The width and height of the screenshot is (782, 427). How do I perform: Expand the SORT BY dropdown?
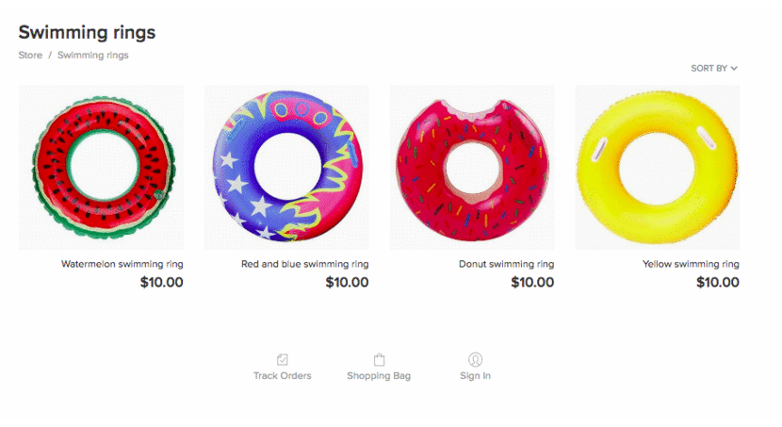[714, 69]
